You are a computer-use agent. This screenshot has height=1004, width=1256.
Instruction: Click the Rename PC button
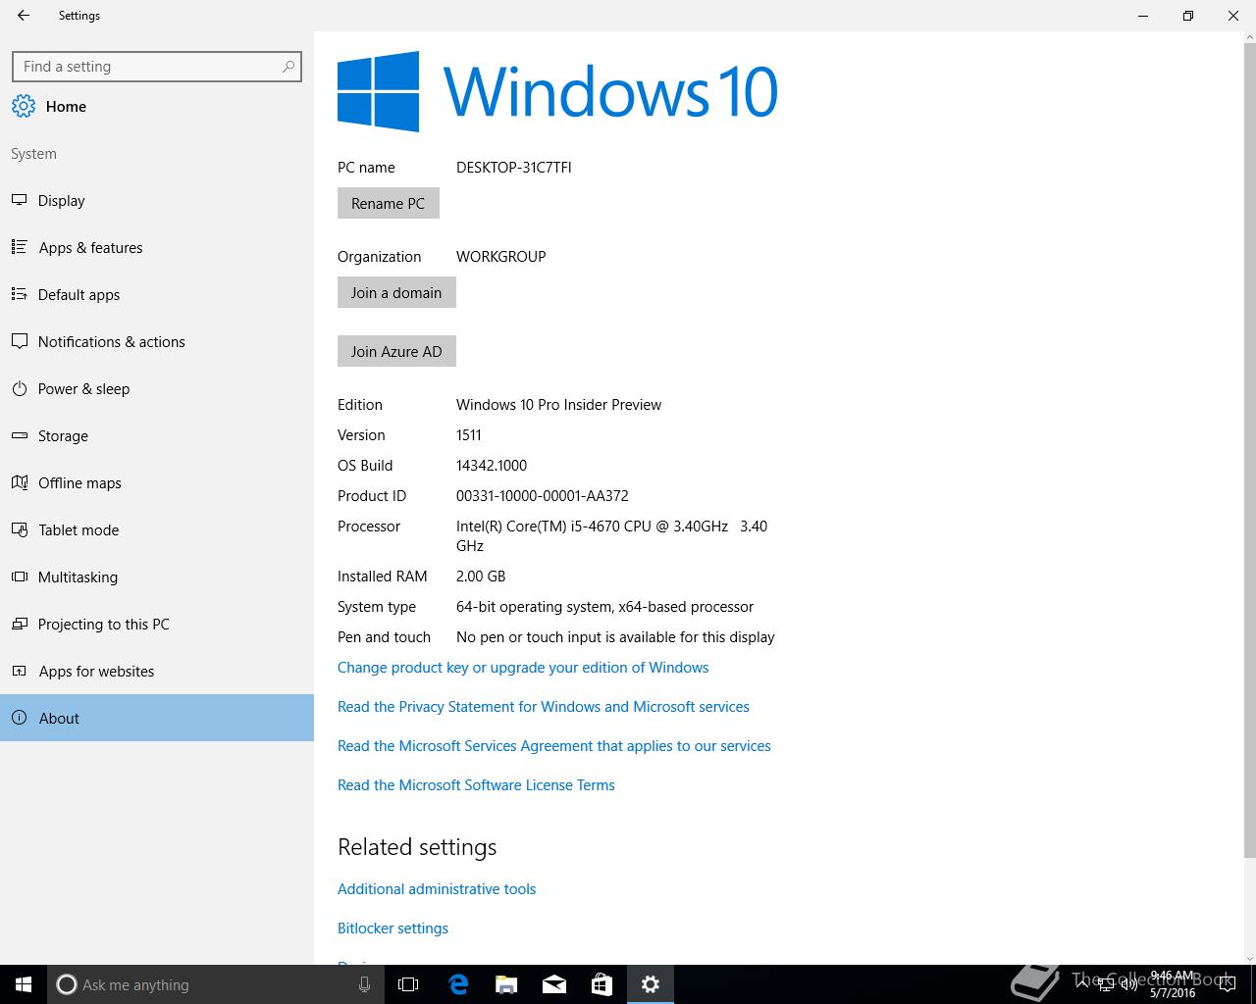pos(389,204)
